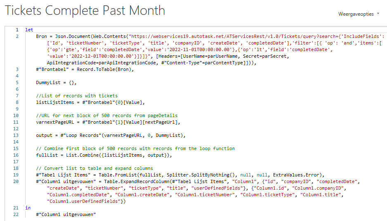This screenshot has width=387, height=221.
Task: Click line number 2 in the gutter
Action: pos(17,37)
